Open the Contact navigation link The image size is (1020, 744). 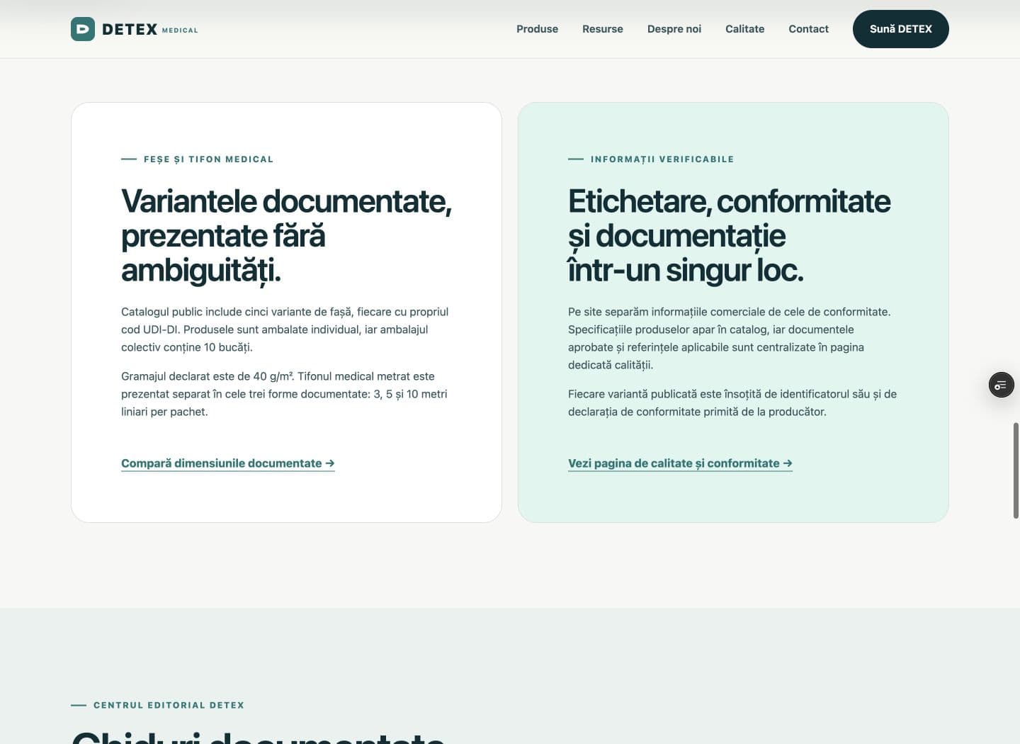coord(808,29)
